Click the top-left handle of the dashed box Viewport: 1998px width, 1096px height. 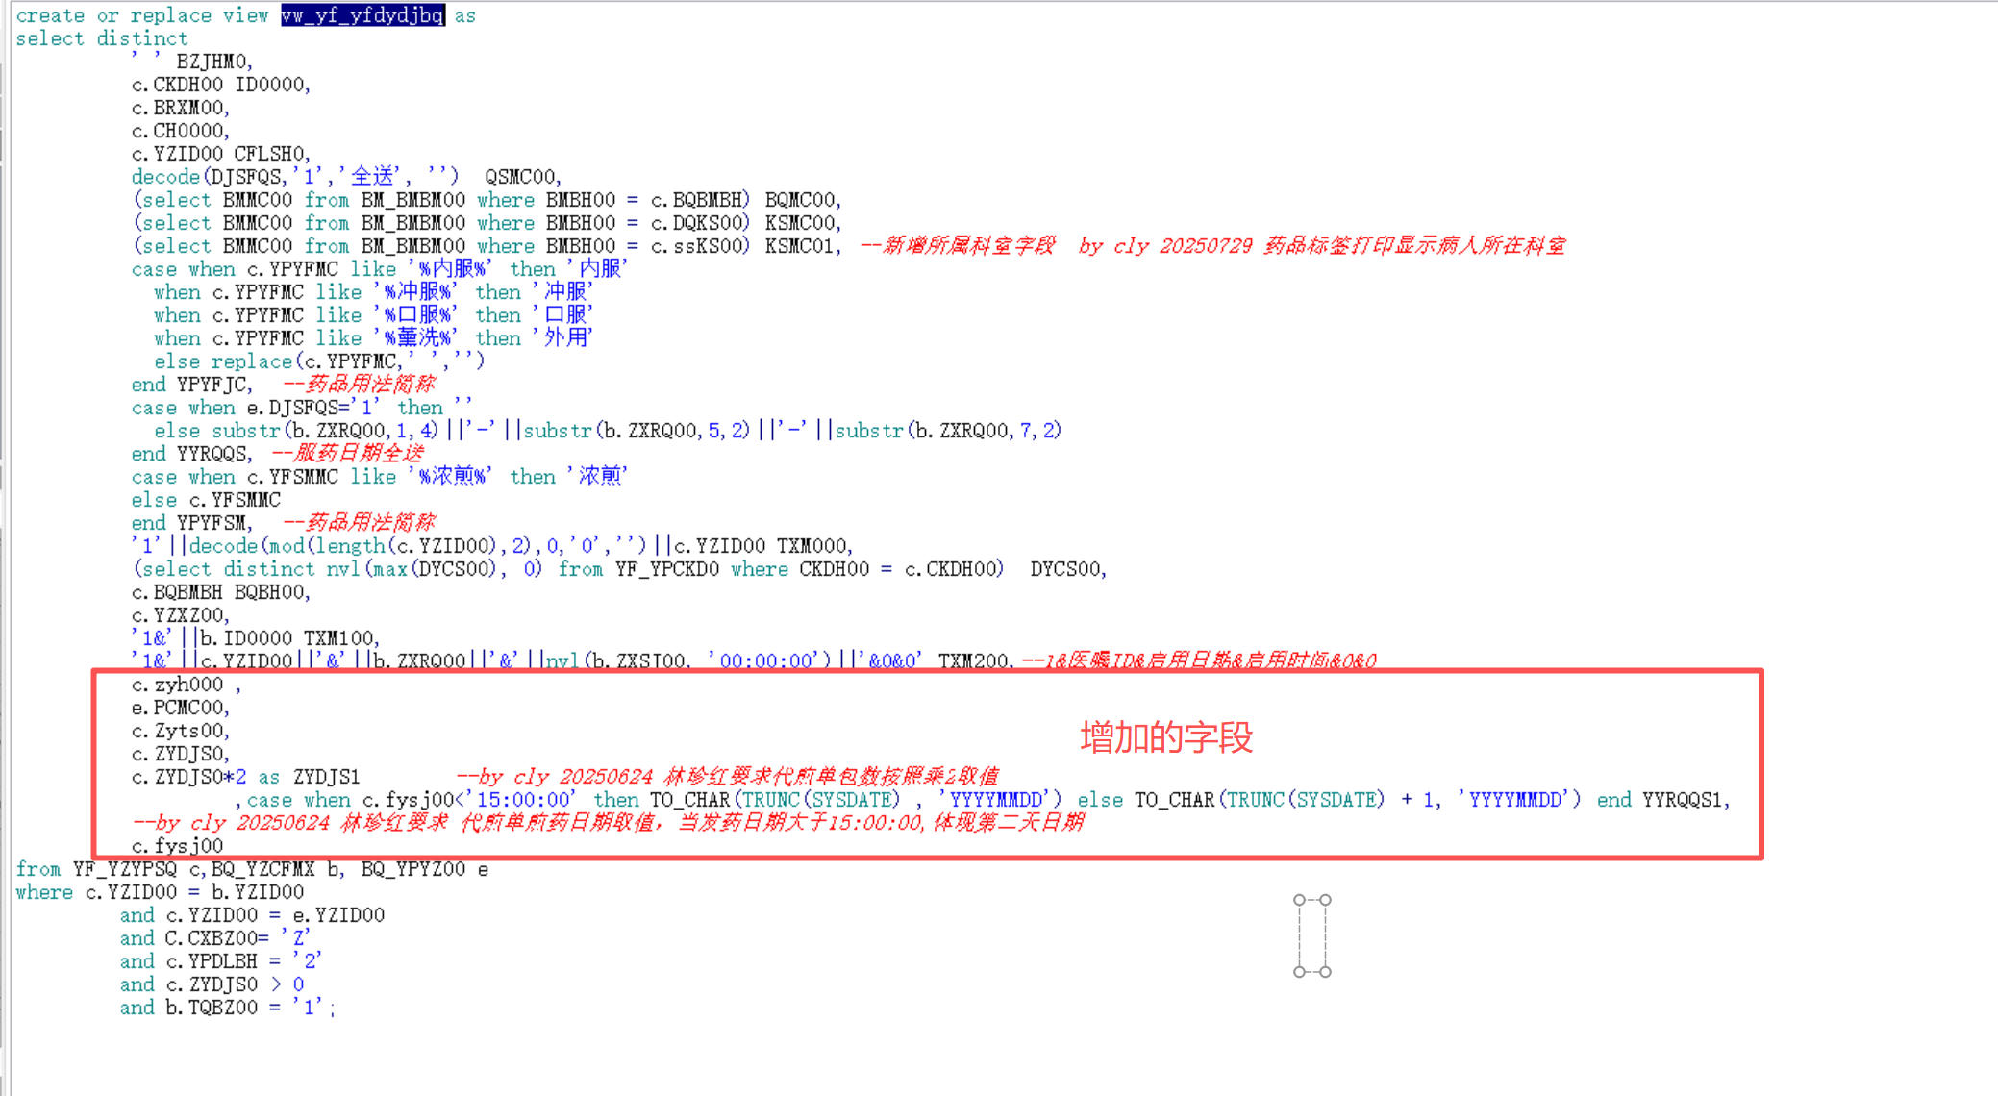click(1299, 900)
